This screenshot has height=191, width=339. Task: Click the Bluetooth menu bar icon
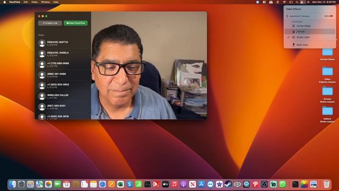278,2
